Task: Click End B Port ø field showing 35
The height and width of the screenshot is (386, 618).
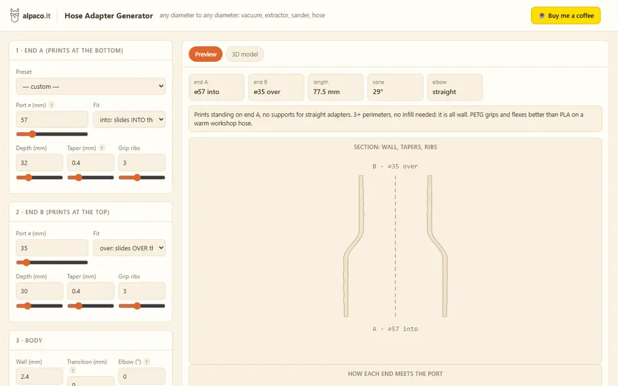Action: (x=52, y=248)
